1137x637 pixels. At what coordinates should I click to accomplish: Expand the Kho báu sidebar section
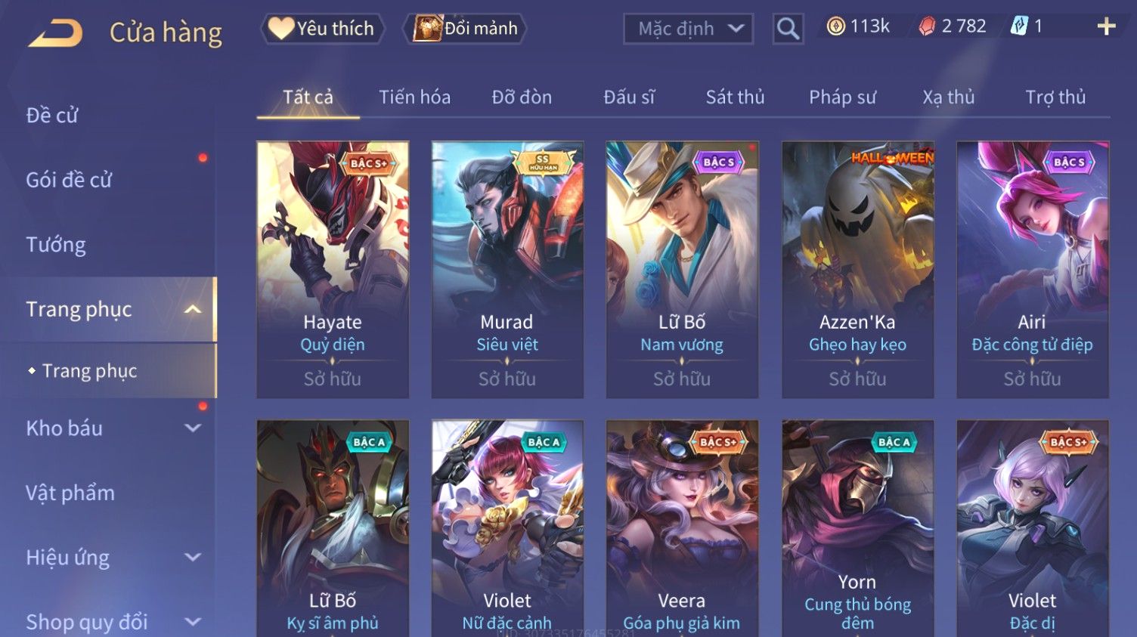193,428
